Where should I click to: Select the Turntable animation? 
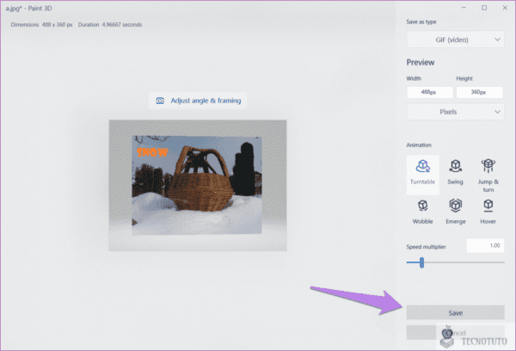click(422, 175)
